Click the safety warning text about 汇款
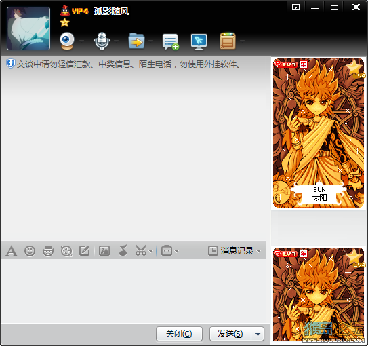The image size is (368, 346). coord(129,64)
